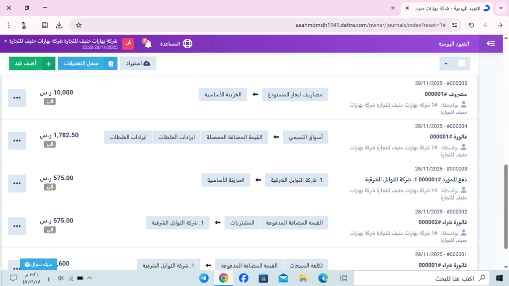Open Mail app from taskbar
The width and height of the screenshot is (509, 286).
283,278
